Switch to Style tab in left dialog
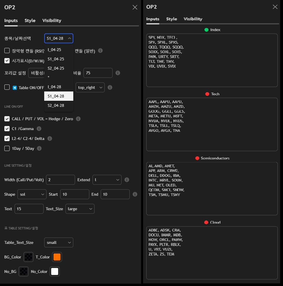 click(x=30, y=20)
